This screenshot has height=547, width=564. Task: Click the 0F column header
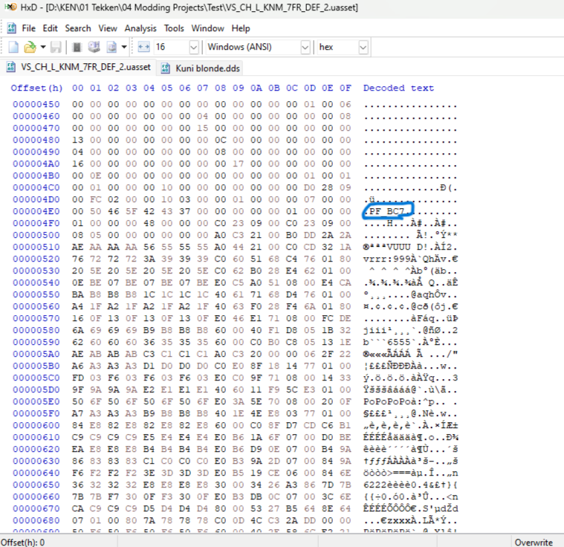(346, 88)
